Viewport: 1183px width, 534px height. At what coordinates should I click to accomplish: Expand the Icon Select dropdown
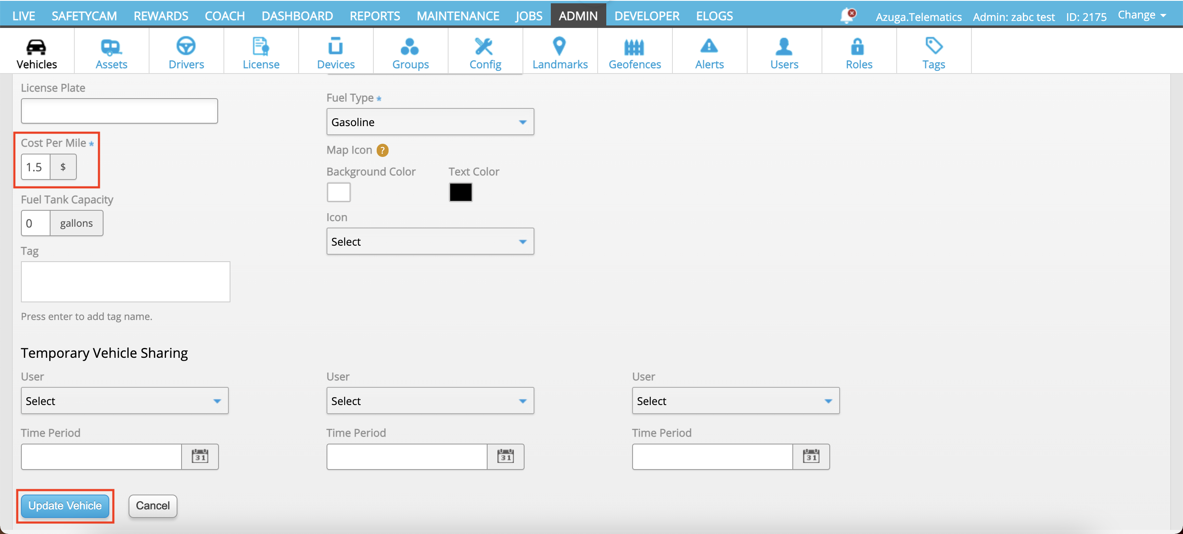pos(430,242)
